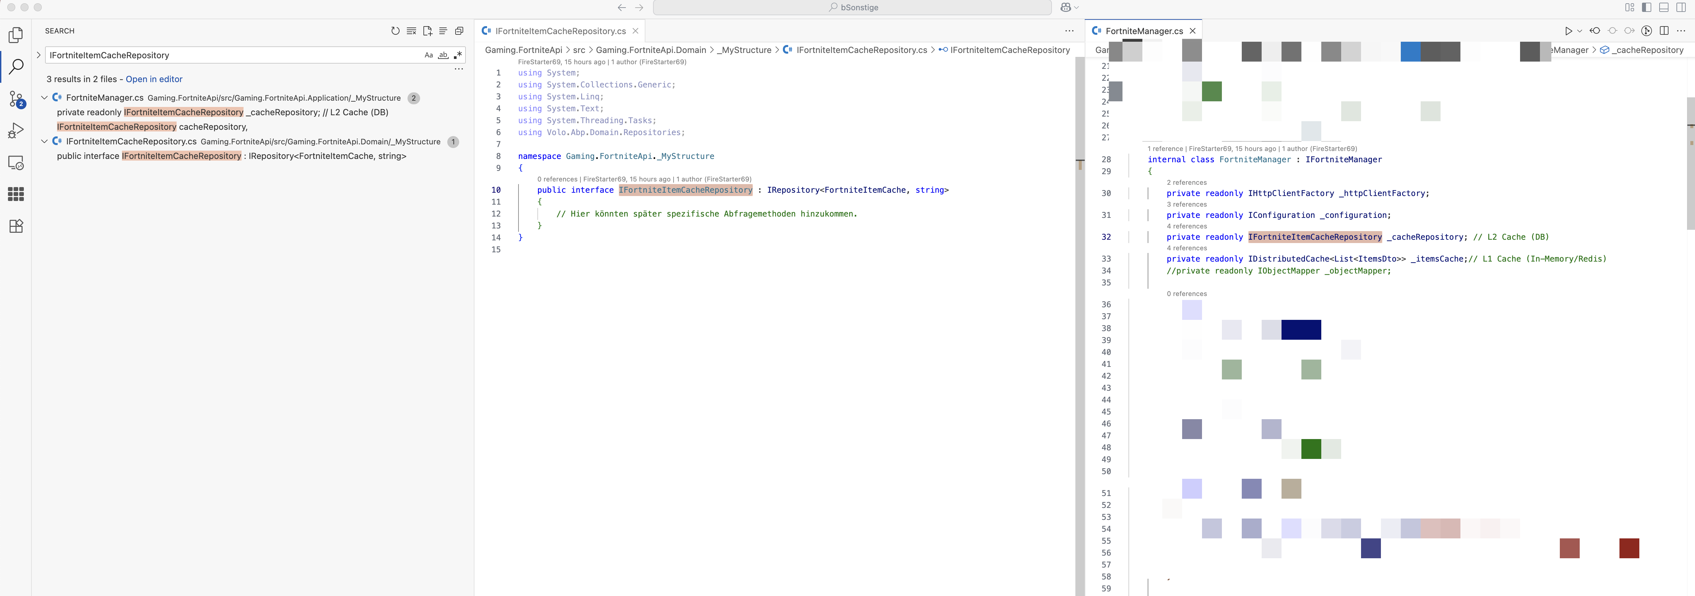The width and height of the screenshot is (1695, 596).
Task: Collapse all search results
Action: pyautogui.click(x=459, y=31)
